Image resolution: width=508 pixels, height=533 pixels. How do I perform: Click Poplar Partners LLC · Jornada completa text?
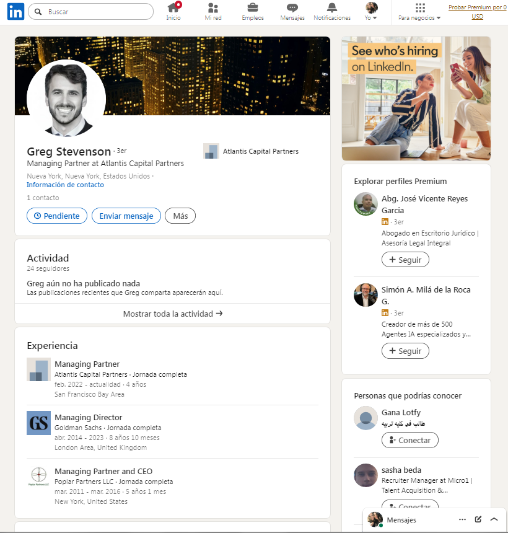pos(113,482)
